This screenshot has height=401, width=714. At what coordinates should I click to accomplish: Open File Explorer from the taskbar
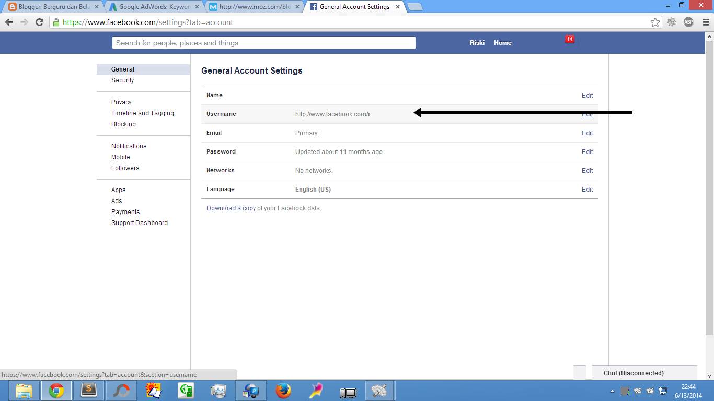tap(24, 391)
